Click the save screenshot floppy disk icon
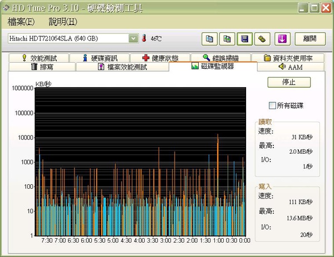 coord(243,39)
